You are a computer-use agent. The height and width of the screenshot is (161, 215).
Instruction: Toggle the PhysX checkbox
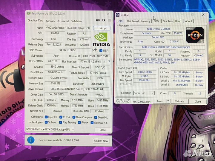[79, 123]
